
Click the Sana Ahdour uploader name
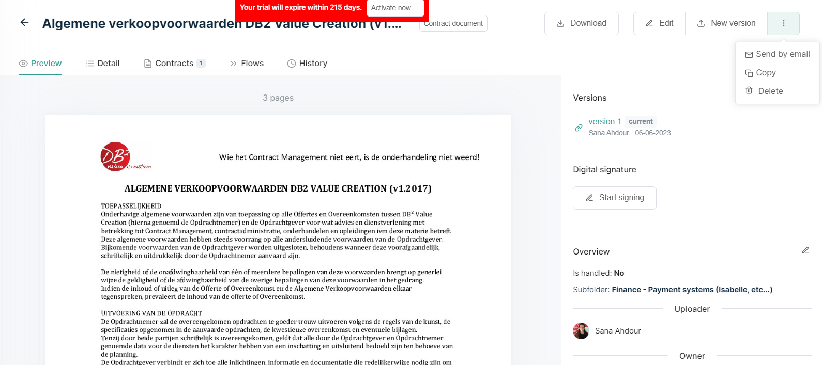pos(618,331)
